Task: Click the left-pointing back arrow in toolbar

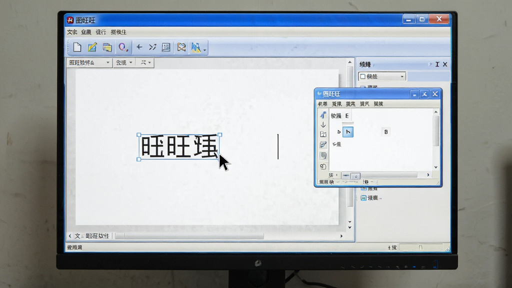Action: pos(139,47)
